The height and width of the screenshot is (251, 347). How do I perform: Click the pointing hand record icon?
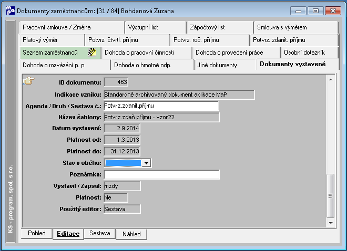pyautogui.click(x=29, y=81)
